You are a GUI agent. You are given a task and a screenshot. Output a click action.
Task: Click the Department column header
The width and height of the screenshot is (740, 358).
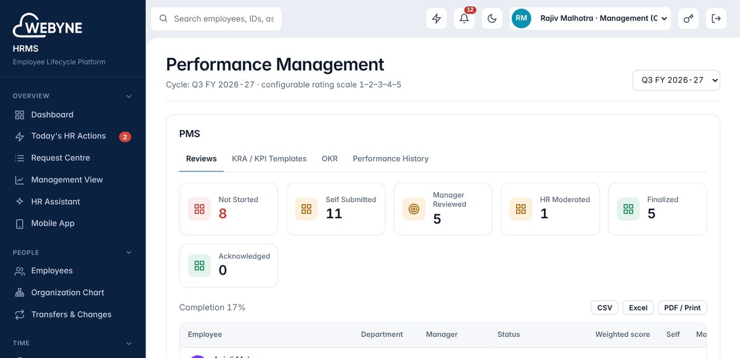[x=382, y=335]
